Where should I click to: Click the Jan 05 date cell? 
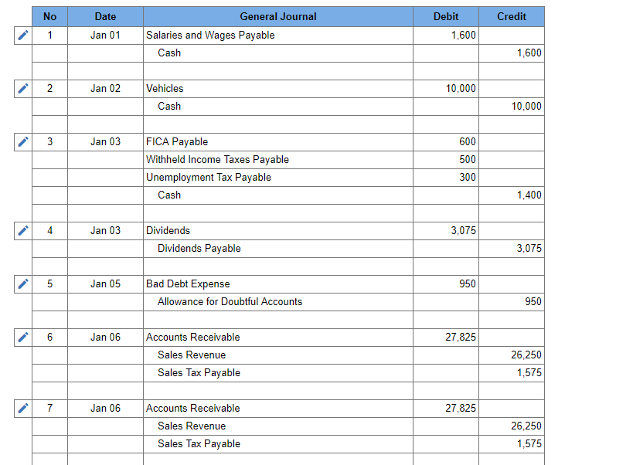point(105,284)
